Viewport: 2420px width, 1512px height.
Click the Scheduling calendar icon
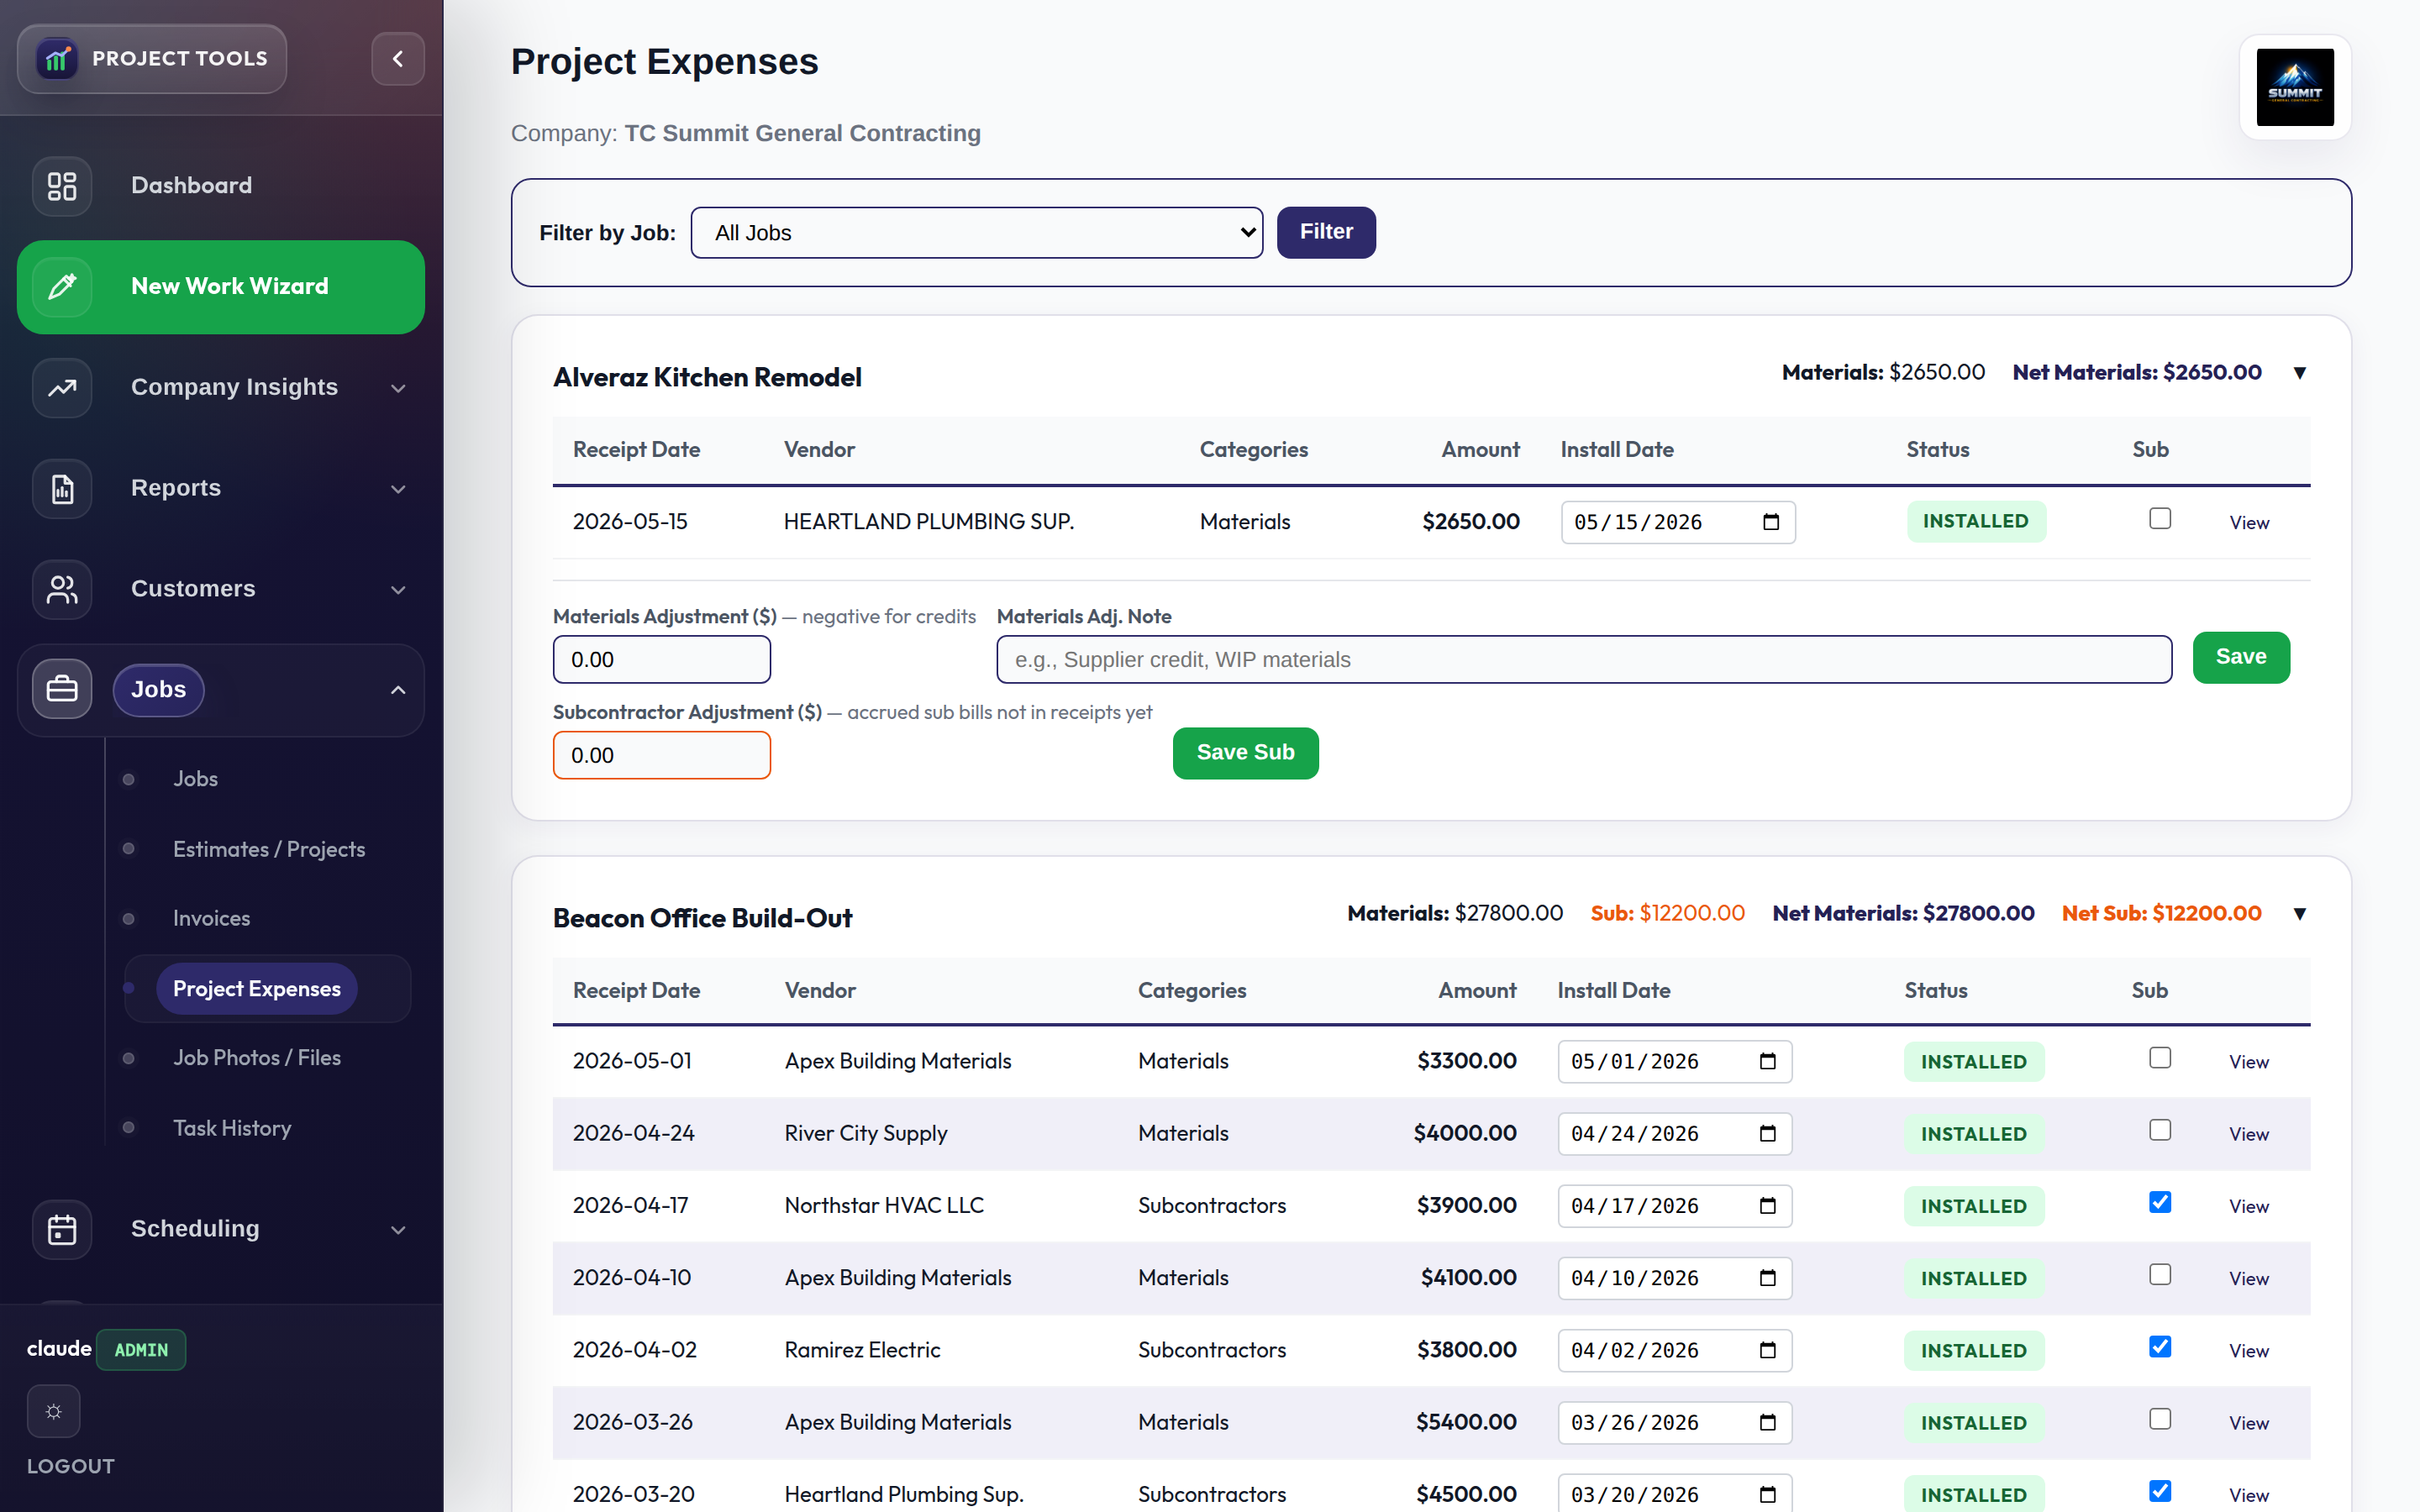62,1229
